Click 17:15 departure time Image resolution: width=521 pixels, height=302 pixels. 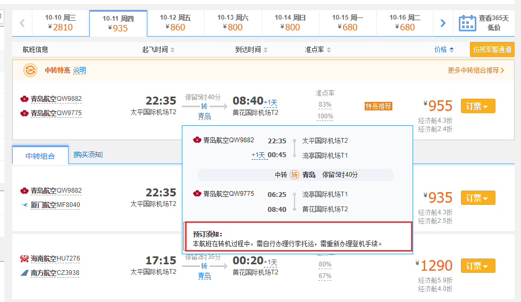click(x=161, y=261)
